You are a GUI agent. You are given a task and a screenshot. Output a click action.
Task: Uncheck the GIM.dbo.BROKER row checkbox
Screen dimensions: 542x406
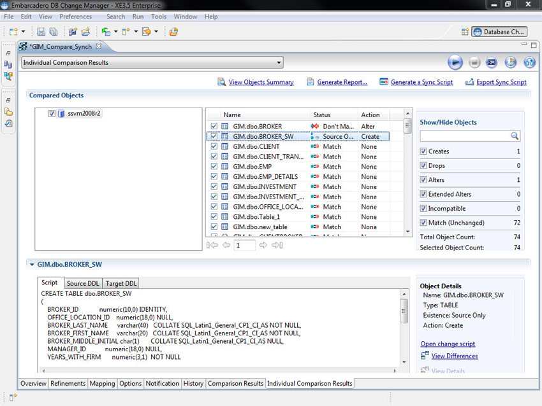(214, 126)
